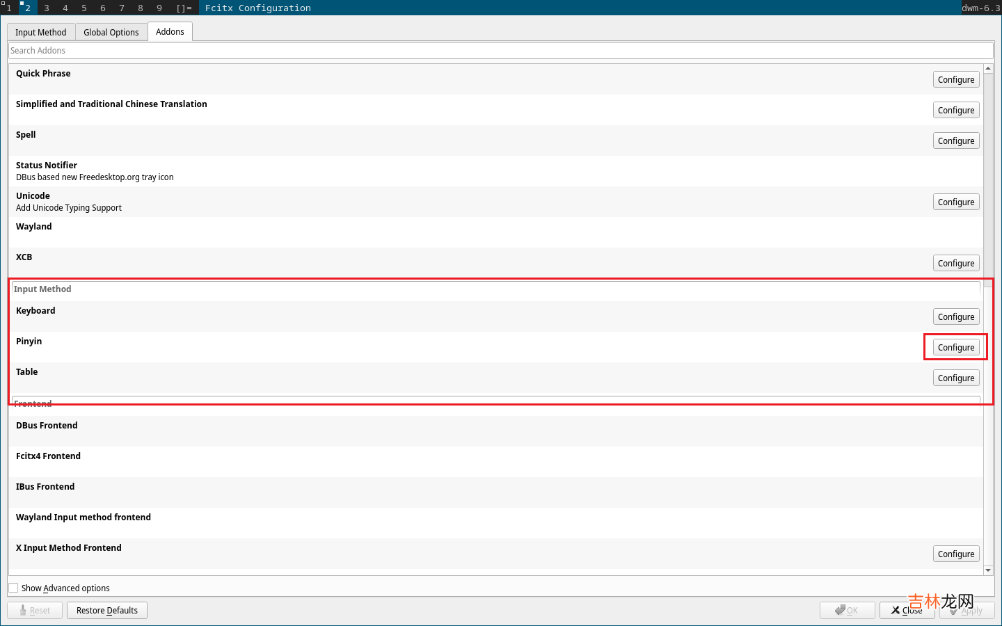Configure the Unicode addon
The height and width of the screenshot is (626, 1002).
click(x=956, y=202)
